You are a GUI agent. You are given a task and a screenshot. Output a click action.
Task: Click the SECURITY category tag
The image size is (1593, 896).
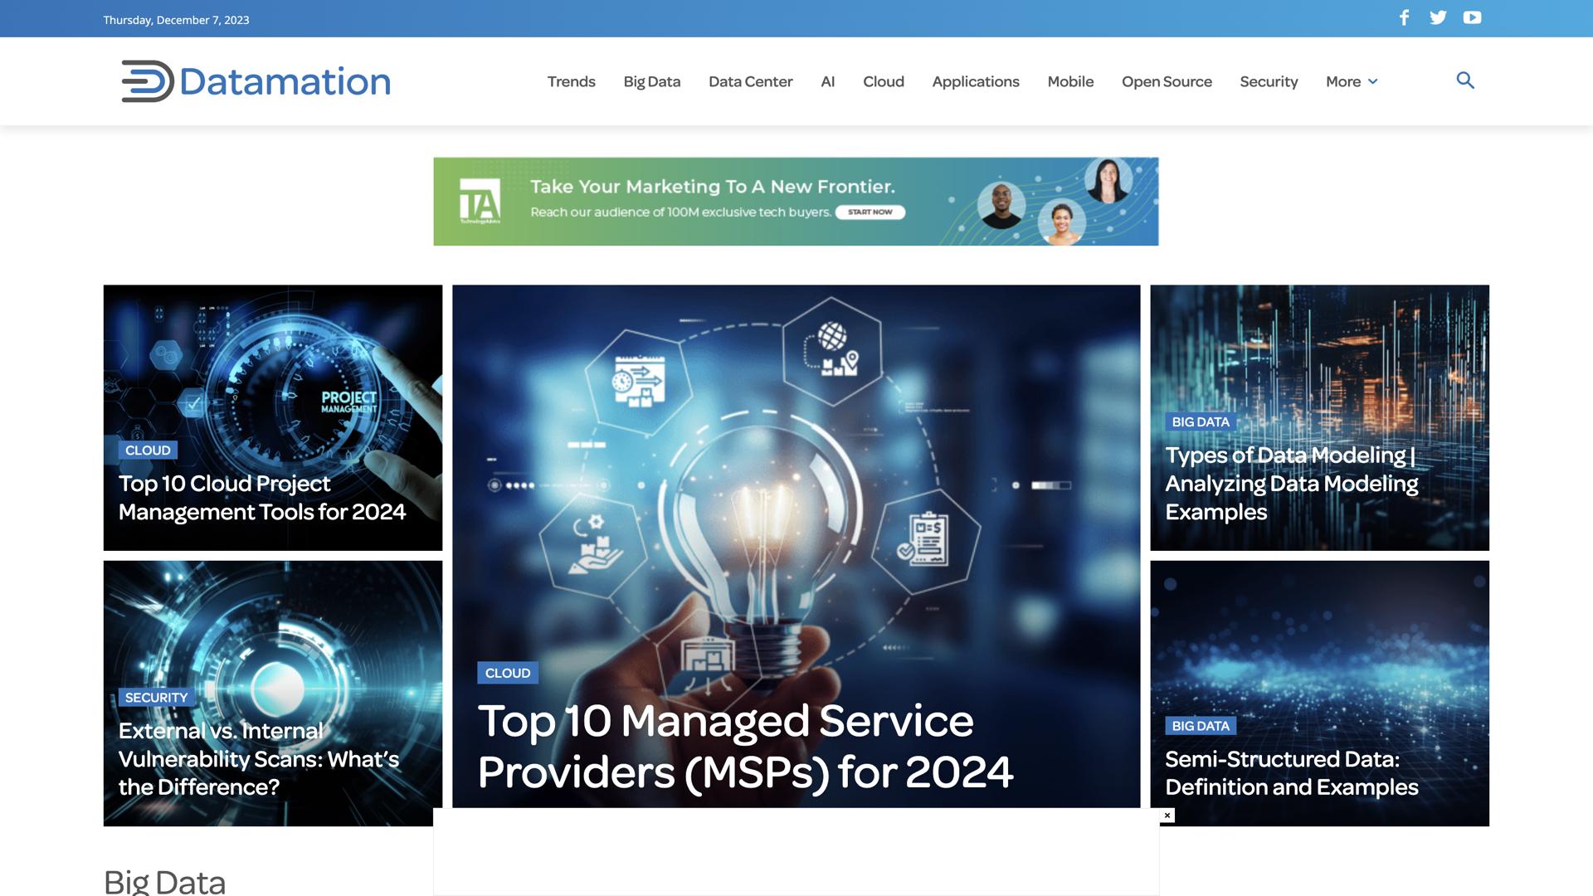click(x=156, y=698)
